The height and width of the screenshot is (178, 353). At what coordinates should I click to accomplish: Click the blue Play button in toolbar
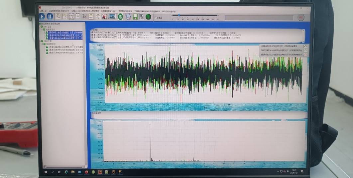[43, 16]
